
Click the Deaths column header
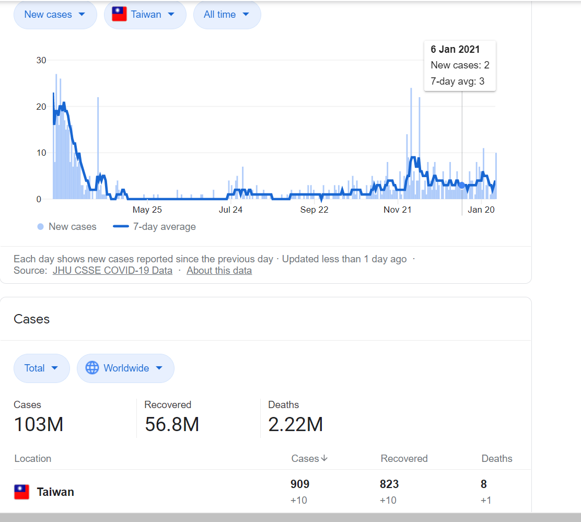[496, 458]
